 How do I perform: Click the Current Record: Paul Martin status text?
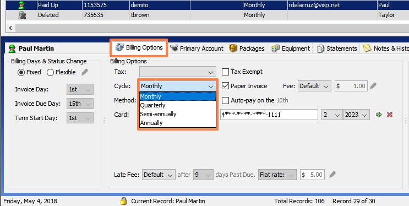[168, 201]
